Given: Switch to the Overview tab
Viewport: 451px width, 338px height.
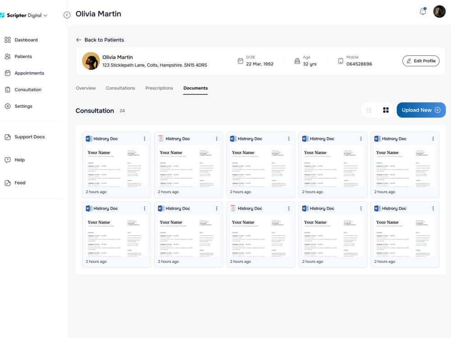Looking at the screenshot, I should [86, 88].
